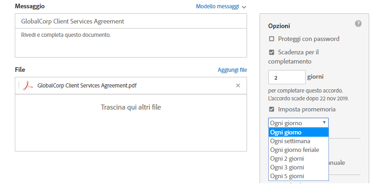Click the PDF icon of GlobalCorp file
Image resolution: width=384 pixels, height=192 pixels.
click(28, 85)
